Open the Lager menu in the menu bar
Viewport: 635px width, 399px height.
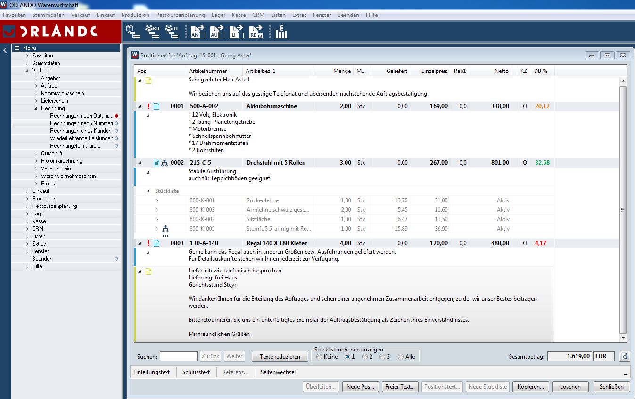pos(218,15)
